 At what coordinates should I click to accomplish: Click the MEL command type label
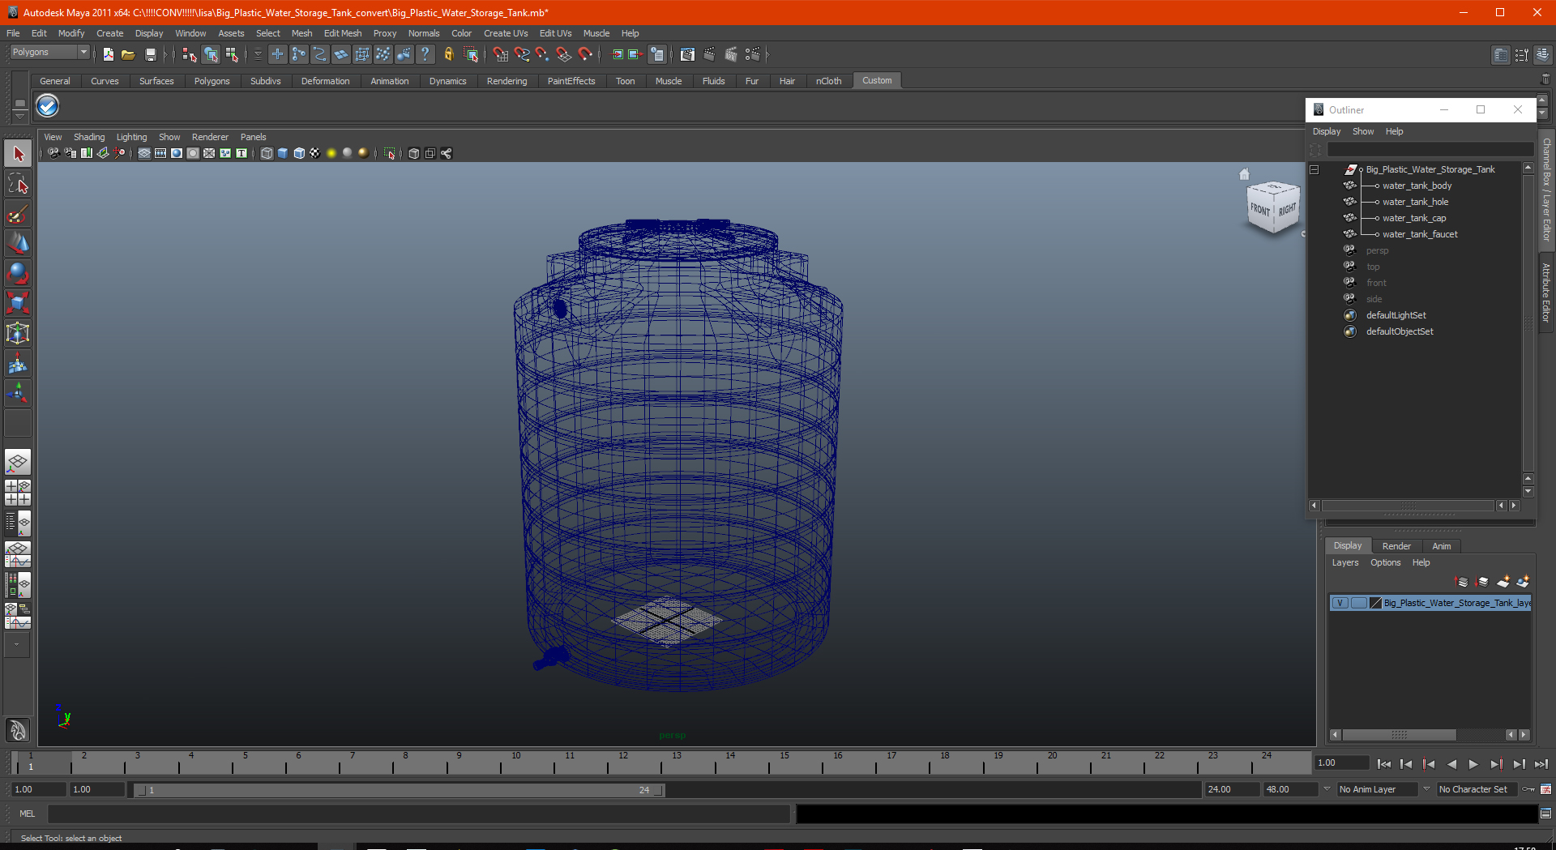28,814
